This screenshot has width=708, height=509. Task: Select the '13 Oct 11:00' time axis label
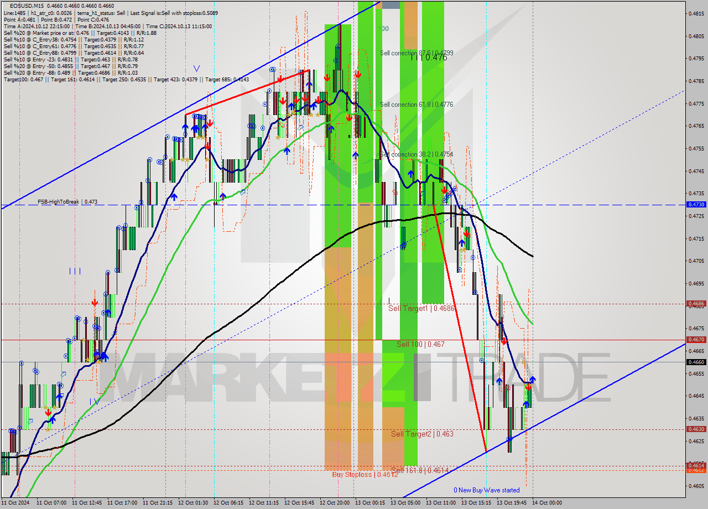441,503
